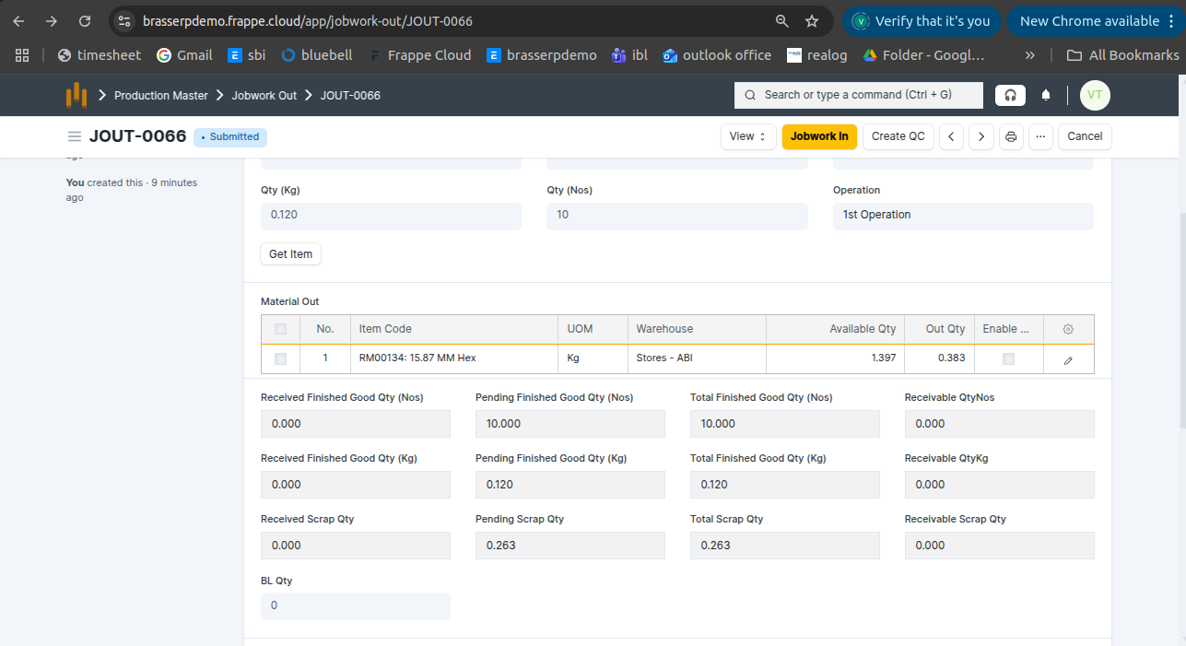
Task: Select all rows with the header checkbox
Action: pos(281,329)
